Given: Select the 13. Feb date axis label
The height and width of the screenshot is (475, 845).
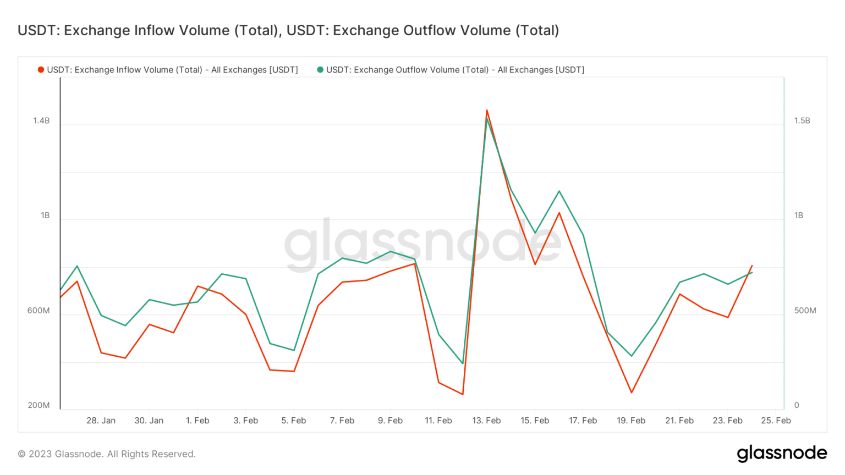Looking at the screenshot, I should click(x=486, y=421).
